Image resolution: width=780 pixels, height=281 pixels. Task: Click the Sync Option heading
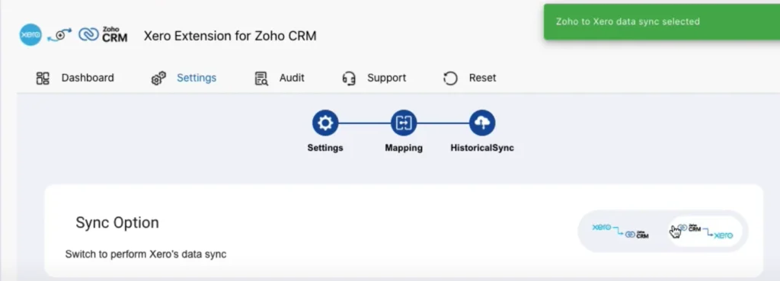click(117, 222)
